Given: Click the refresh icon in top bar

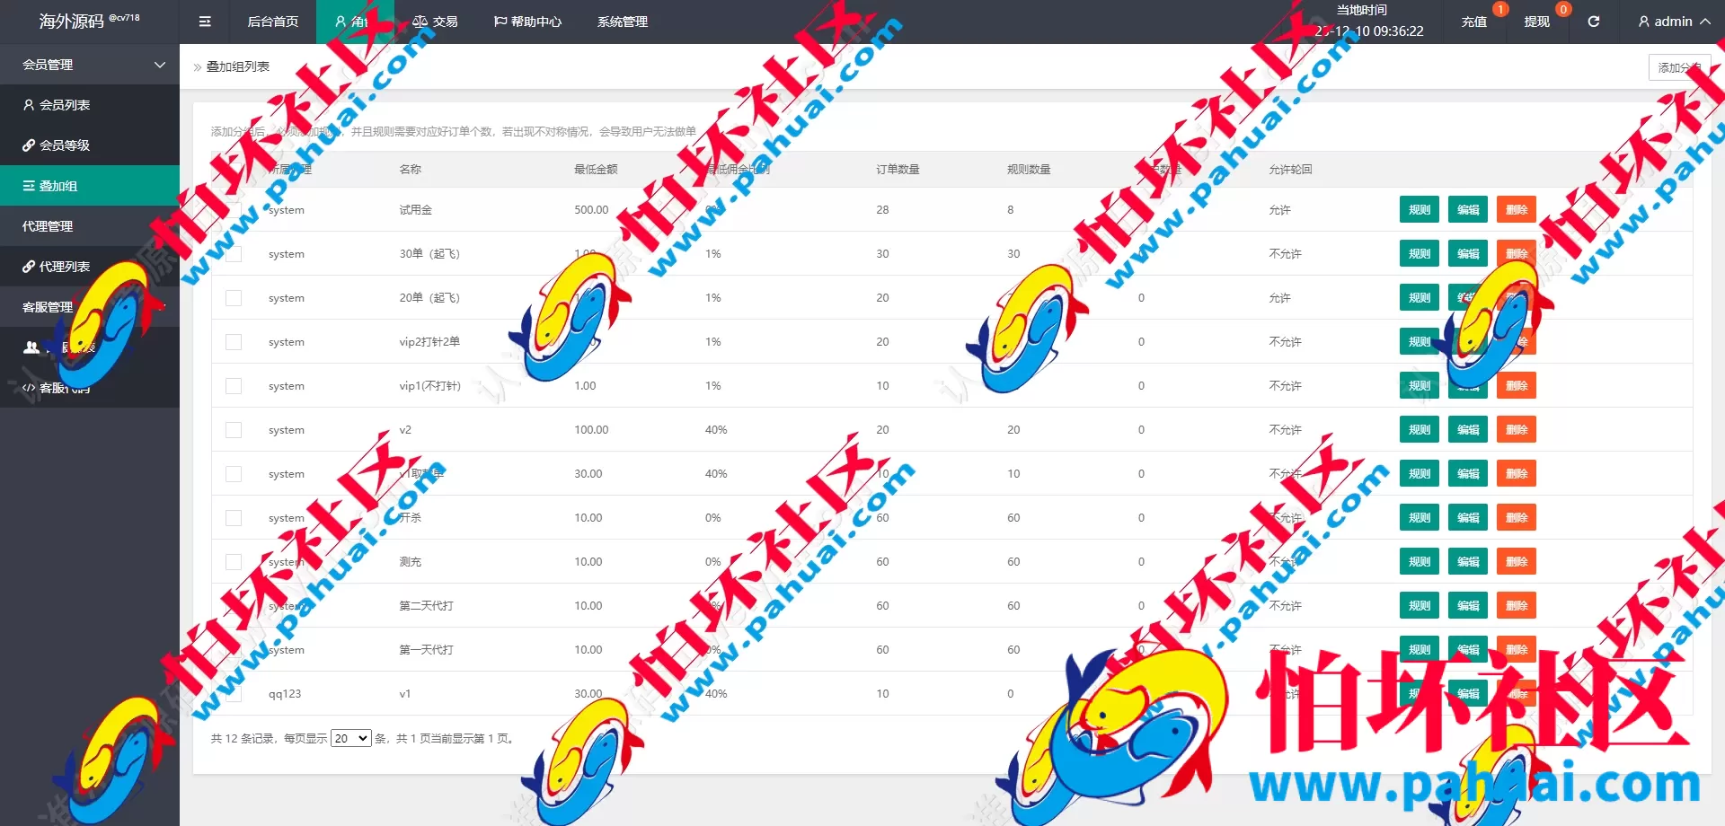Looking at the screenshot, I should (1593, 22).
